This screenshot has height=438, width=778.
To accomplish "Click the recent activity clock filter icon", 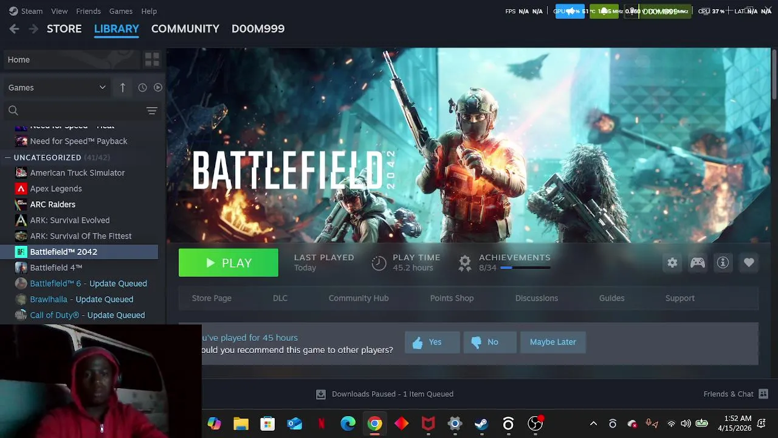I will (x=142, y=88).
